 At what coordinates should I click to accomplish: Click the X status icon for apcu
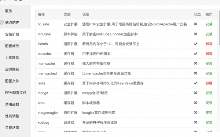click(x=195, y=103)
